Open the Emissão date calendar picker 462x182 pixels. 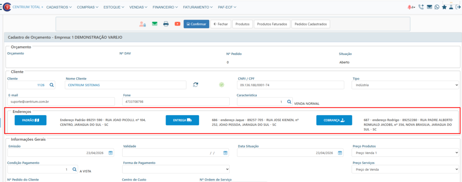click(110, 153)
